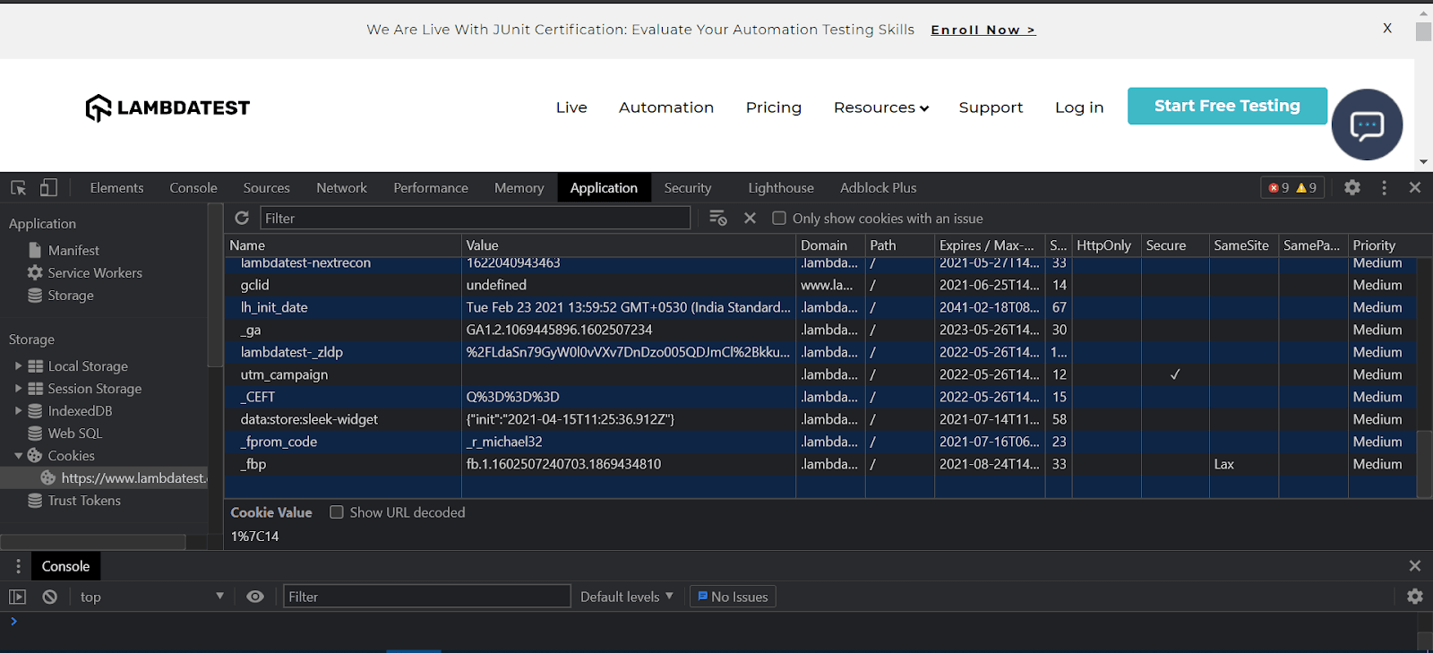Refresh the cookies table
The height and width of the screenshot is (653, 1433).
coord(242,219)
